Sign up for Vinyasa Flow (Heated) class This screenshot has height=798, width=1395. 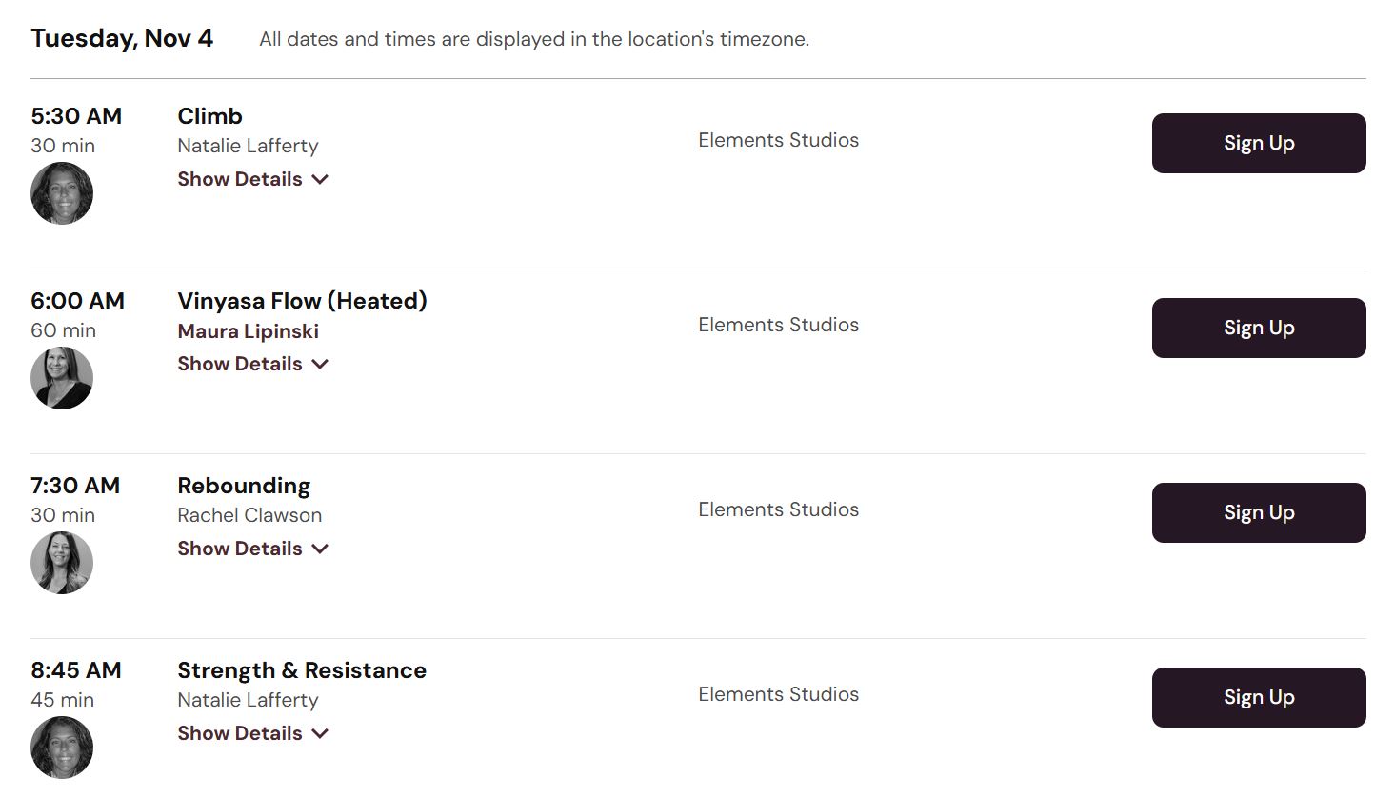tap(1258, 328)
